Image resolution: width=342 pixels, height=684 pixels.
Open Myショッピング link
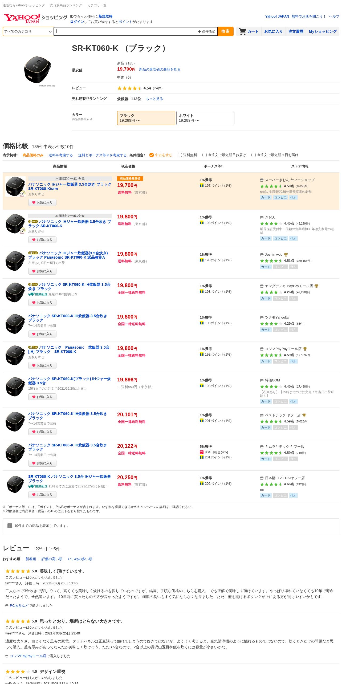(323, 31)
